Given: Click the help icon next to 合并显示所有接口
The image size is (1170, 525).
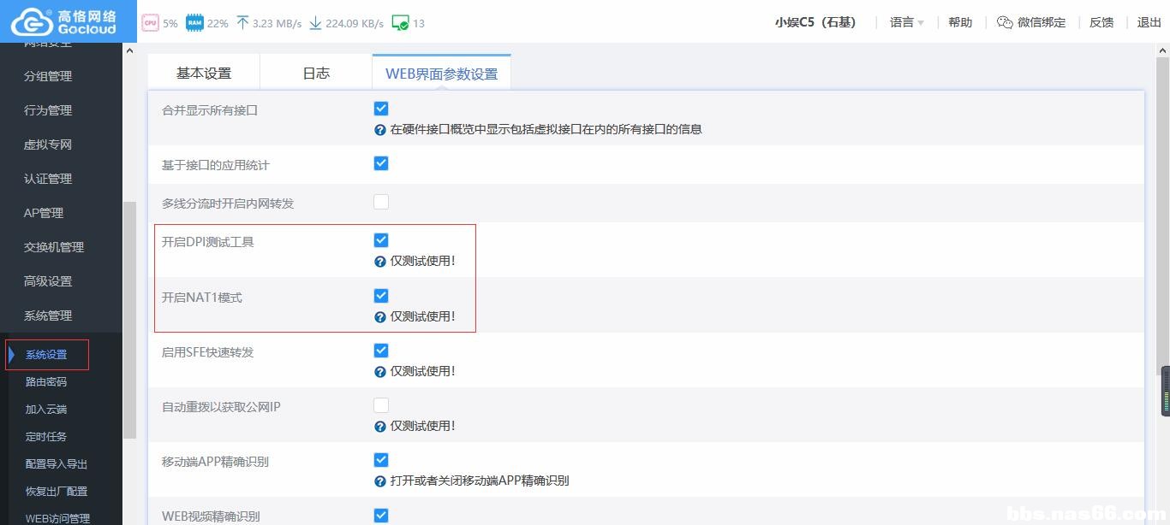Looking at the screenshot, I should pos(379,129).
